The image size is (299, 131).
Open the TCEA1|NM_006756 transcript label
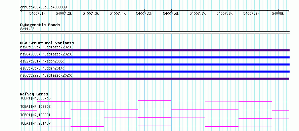(36, 98)
